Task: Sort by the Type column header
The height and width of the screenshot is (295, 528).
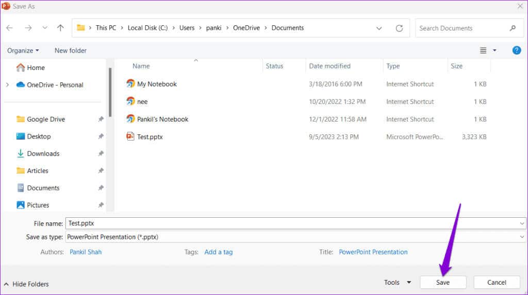Action: pyautogui.click(x=393, y=66)
